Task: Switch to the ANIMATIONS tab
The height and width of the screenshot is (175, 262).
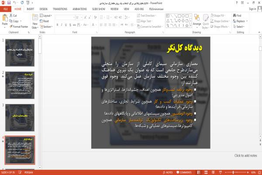Action: point(80,9)
